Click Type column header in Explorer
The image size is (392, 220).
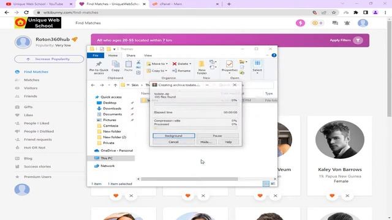[269, 94]
